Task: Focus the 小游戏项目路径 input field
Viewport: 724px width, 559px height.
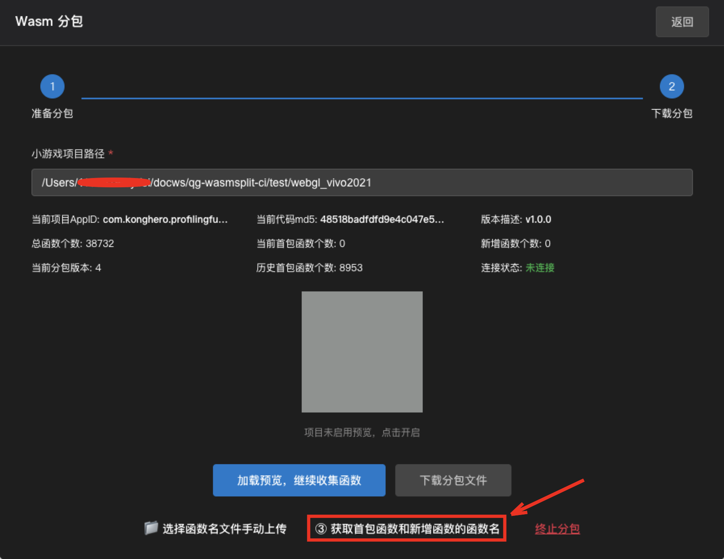Action: point(362,182)
